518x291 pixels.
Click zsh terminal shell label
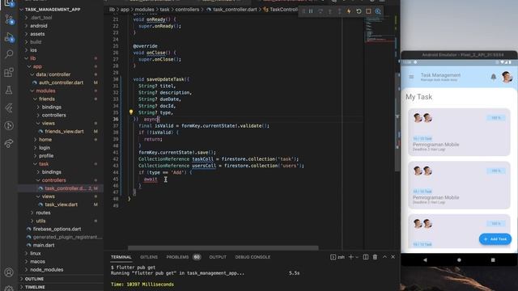pos(342,257)
